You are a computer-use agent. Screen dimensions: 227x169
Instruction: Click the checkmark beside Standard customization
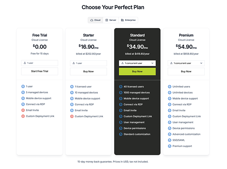coord(121,134)
